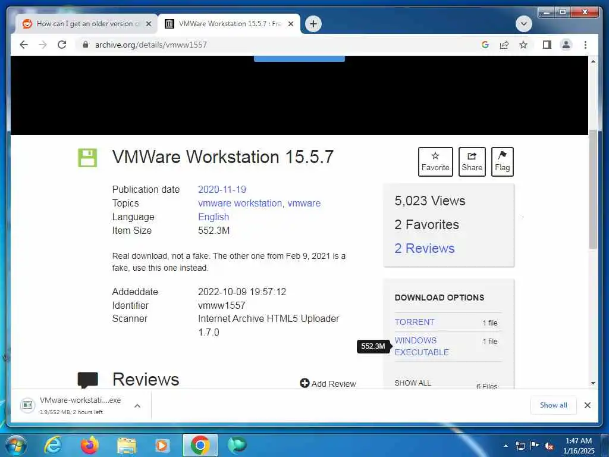The image size is (609, 457).
Task: Click Add Review
Action: (328, 384)
